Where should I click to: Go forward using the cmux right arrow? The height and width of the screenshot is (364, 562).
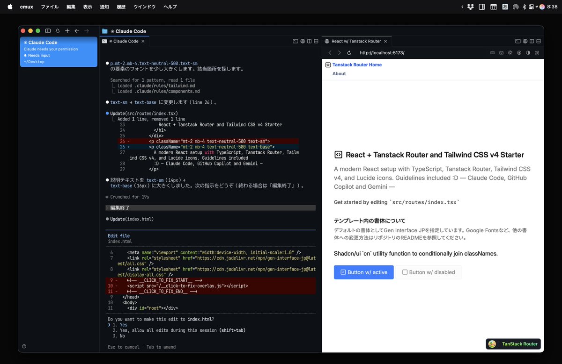click(x=86, y=31)
